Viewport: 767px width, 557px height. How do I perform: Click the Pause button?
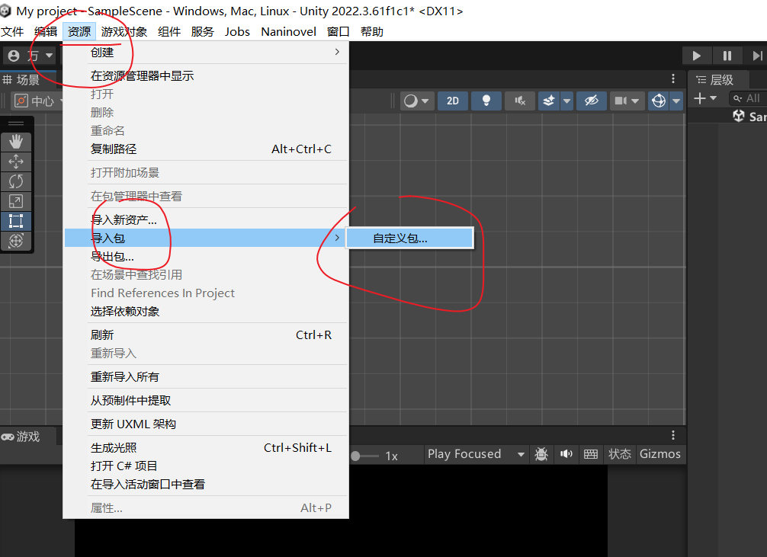click(x=727, y=56)
